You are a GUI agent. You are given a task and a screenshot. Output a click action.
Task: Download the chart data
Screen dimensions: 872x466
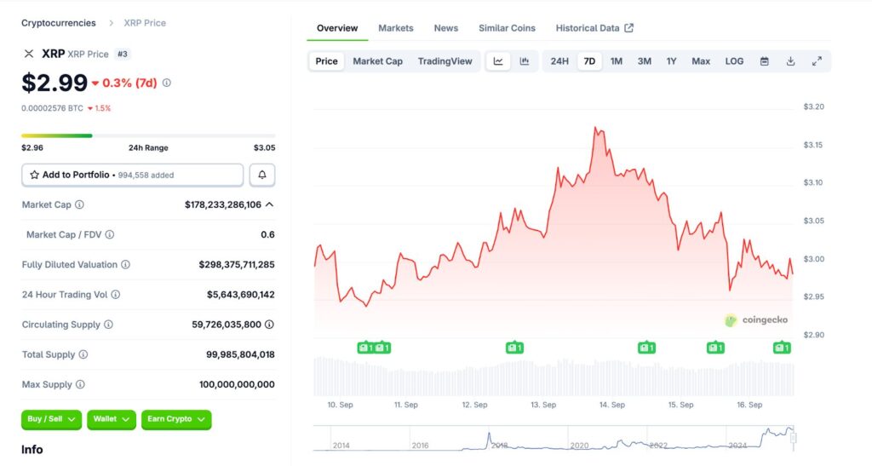790,61
